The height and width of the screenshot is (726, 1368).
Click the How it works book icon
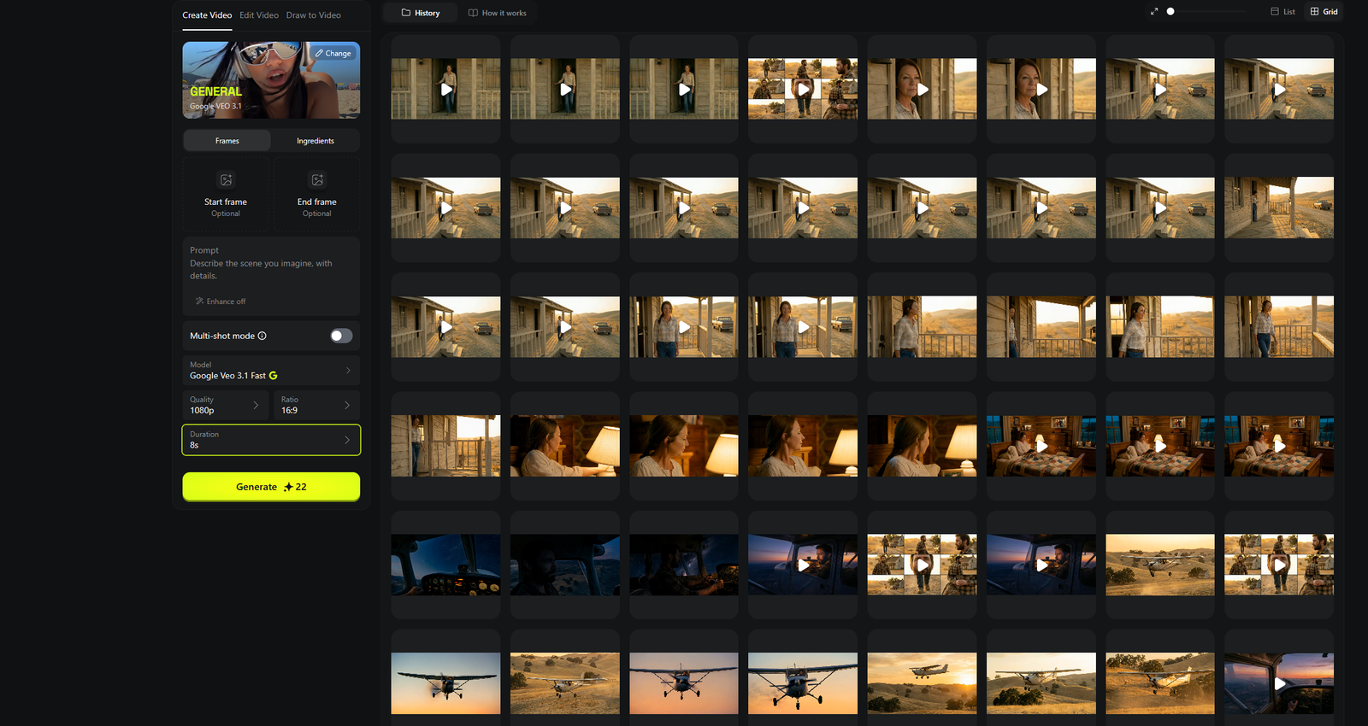(x=473, y=13)
